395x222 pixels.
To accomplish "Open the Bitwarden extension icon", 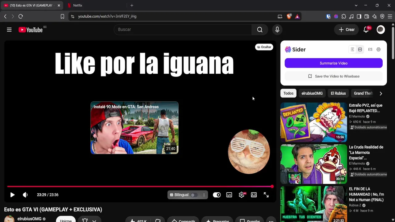I will [x=328, y=16].
